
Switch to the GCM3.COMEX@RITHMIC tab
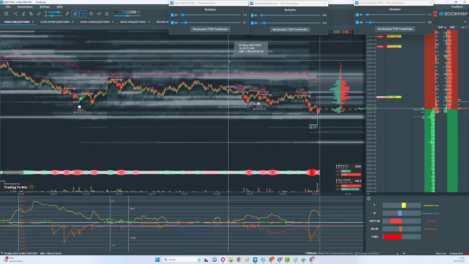95,22
